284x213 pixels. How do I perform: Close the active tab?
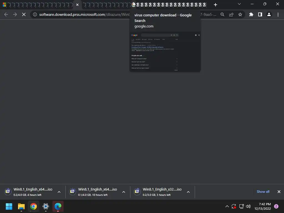(77, 5)
